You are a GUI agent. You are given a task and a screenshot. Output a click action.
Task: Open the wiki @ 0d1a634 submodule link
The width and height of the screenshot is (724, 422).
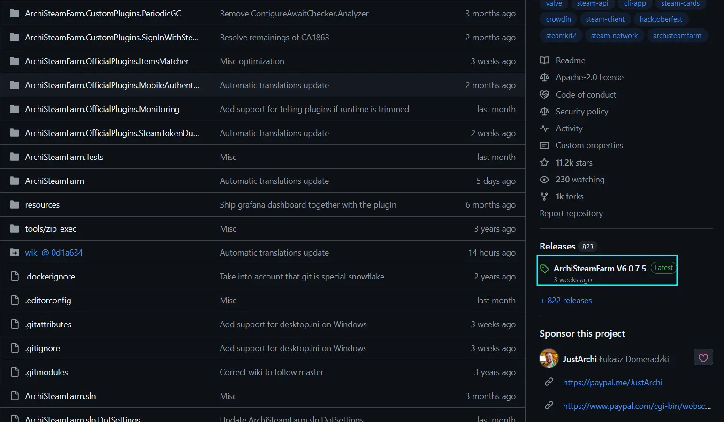[54, 253]
